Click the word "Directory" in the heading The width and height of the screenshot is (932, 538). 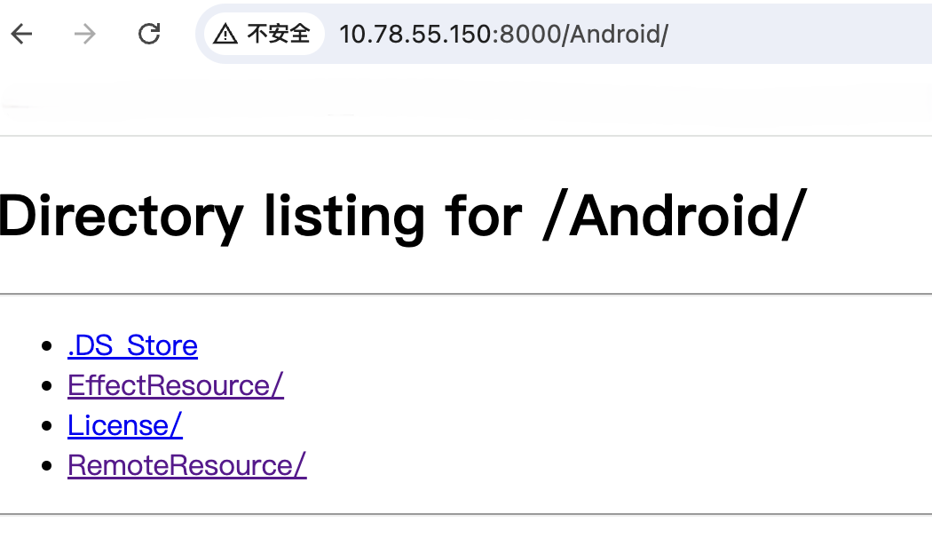121,216
